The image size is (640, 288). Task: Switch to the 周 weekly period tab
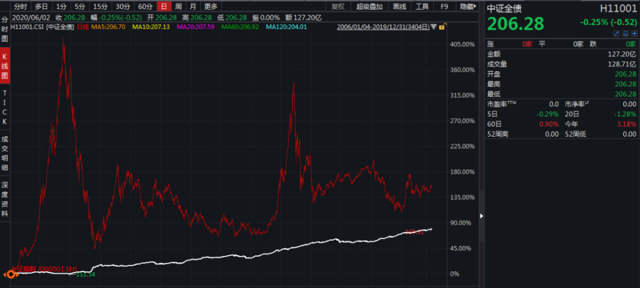(179, 6)
